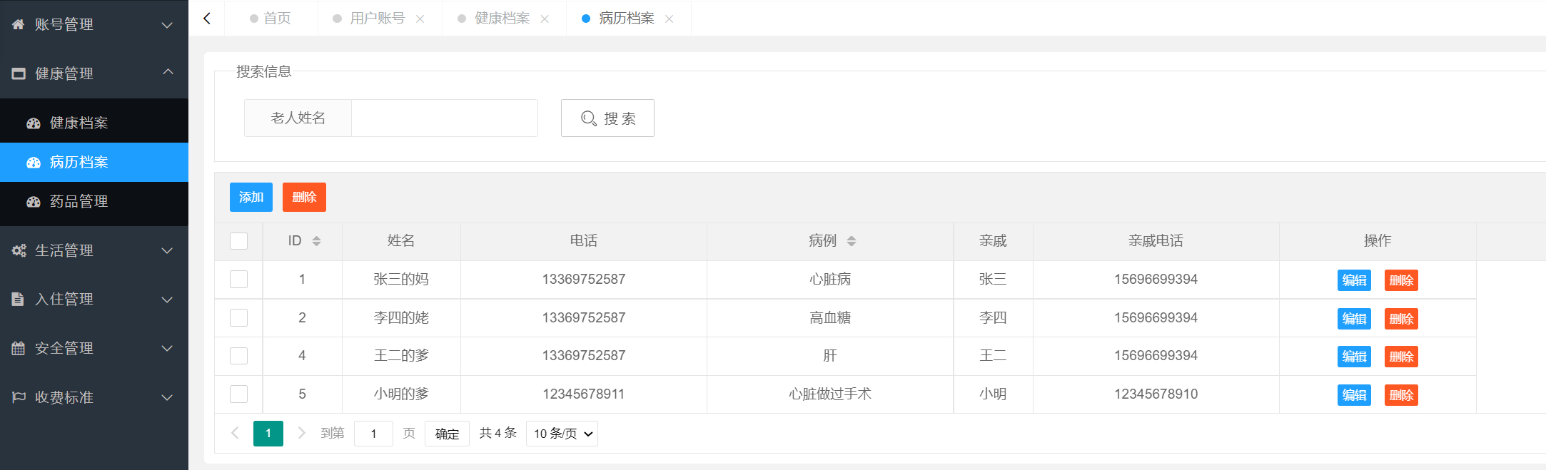Click the magnifier icon in search button
The width and height of the screenshot is (1546, 470).
pyautogui.click(x=589, y=118)
